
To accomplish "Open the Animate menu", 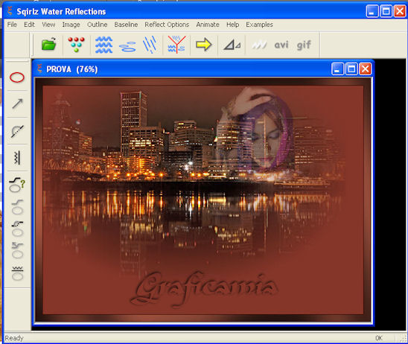I will (x=208, y=25).
